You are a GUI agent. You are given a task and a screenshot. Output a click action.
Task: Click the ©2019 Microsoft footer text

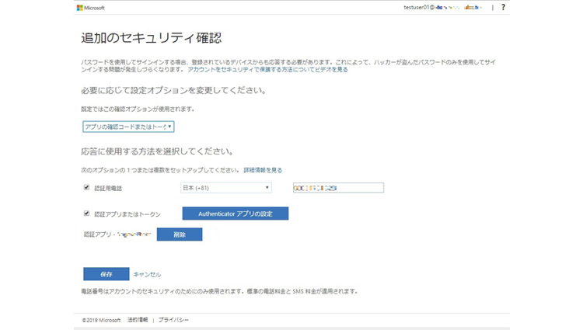[102, 320]
